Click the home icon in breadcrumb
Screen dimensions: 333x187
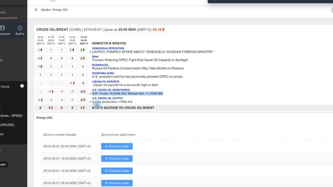tap(36, 9)
